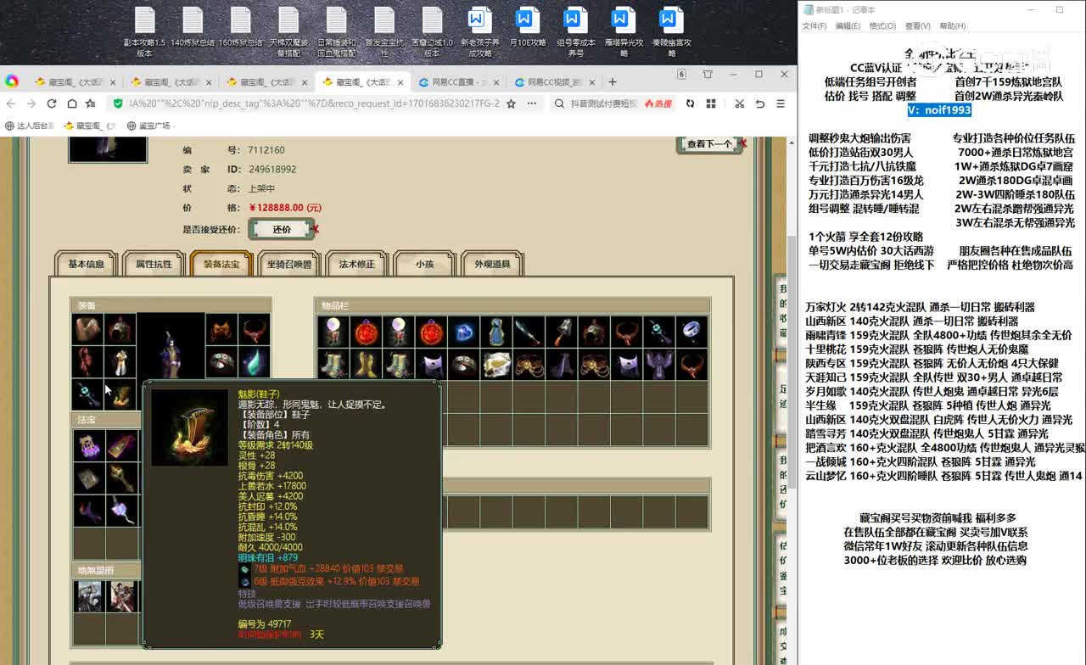Select the white robe in equipment slots
This screenshot has width=1086, height=665.
pyautogui.click(x=120, y=361)
